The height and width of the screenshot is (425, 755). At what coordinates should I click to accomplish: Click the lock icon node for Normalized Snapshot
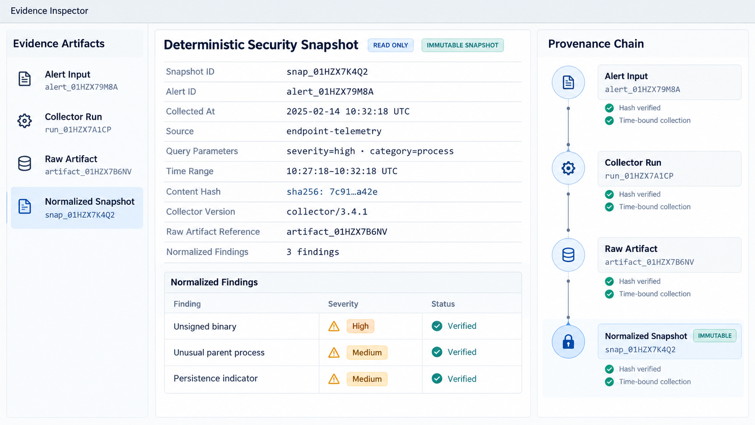pyautogui.click(x=568, y=341)
